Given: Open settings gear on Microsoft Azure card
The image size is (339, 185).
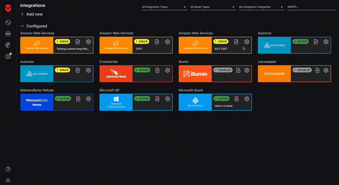Looking at the screenshot, I should click(x=247, y=99).
